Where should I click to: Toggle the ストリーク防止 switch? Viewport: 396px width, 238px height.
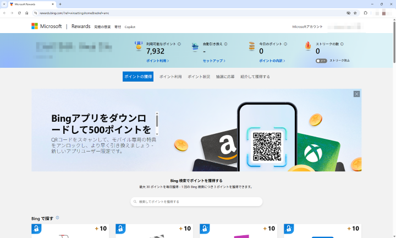click(321, 61)
